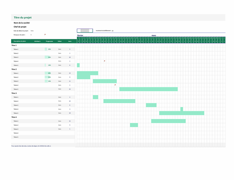Select the Chef de projet cell
234x180 pixels.
click(20, 27)
